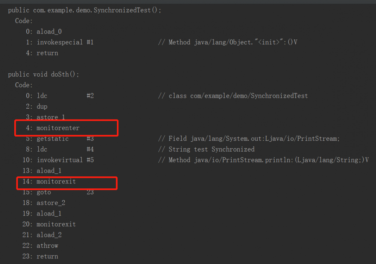Click the astore_2 instruction
Image resolution: width=376 pixels, height=264 pixels.
pos(51,203)
